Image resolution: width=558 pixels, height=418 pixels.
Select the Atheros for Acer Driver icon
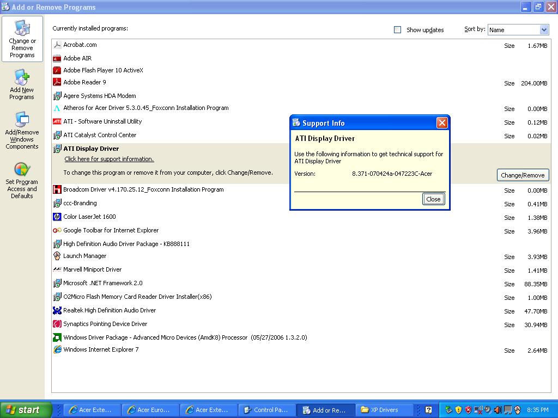click(x=57, y=108)
